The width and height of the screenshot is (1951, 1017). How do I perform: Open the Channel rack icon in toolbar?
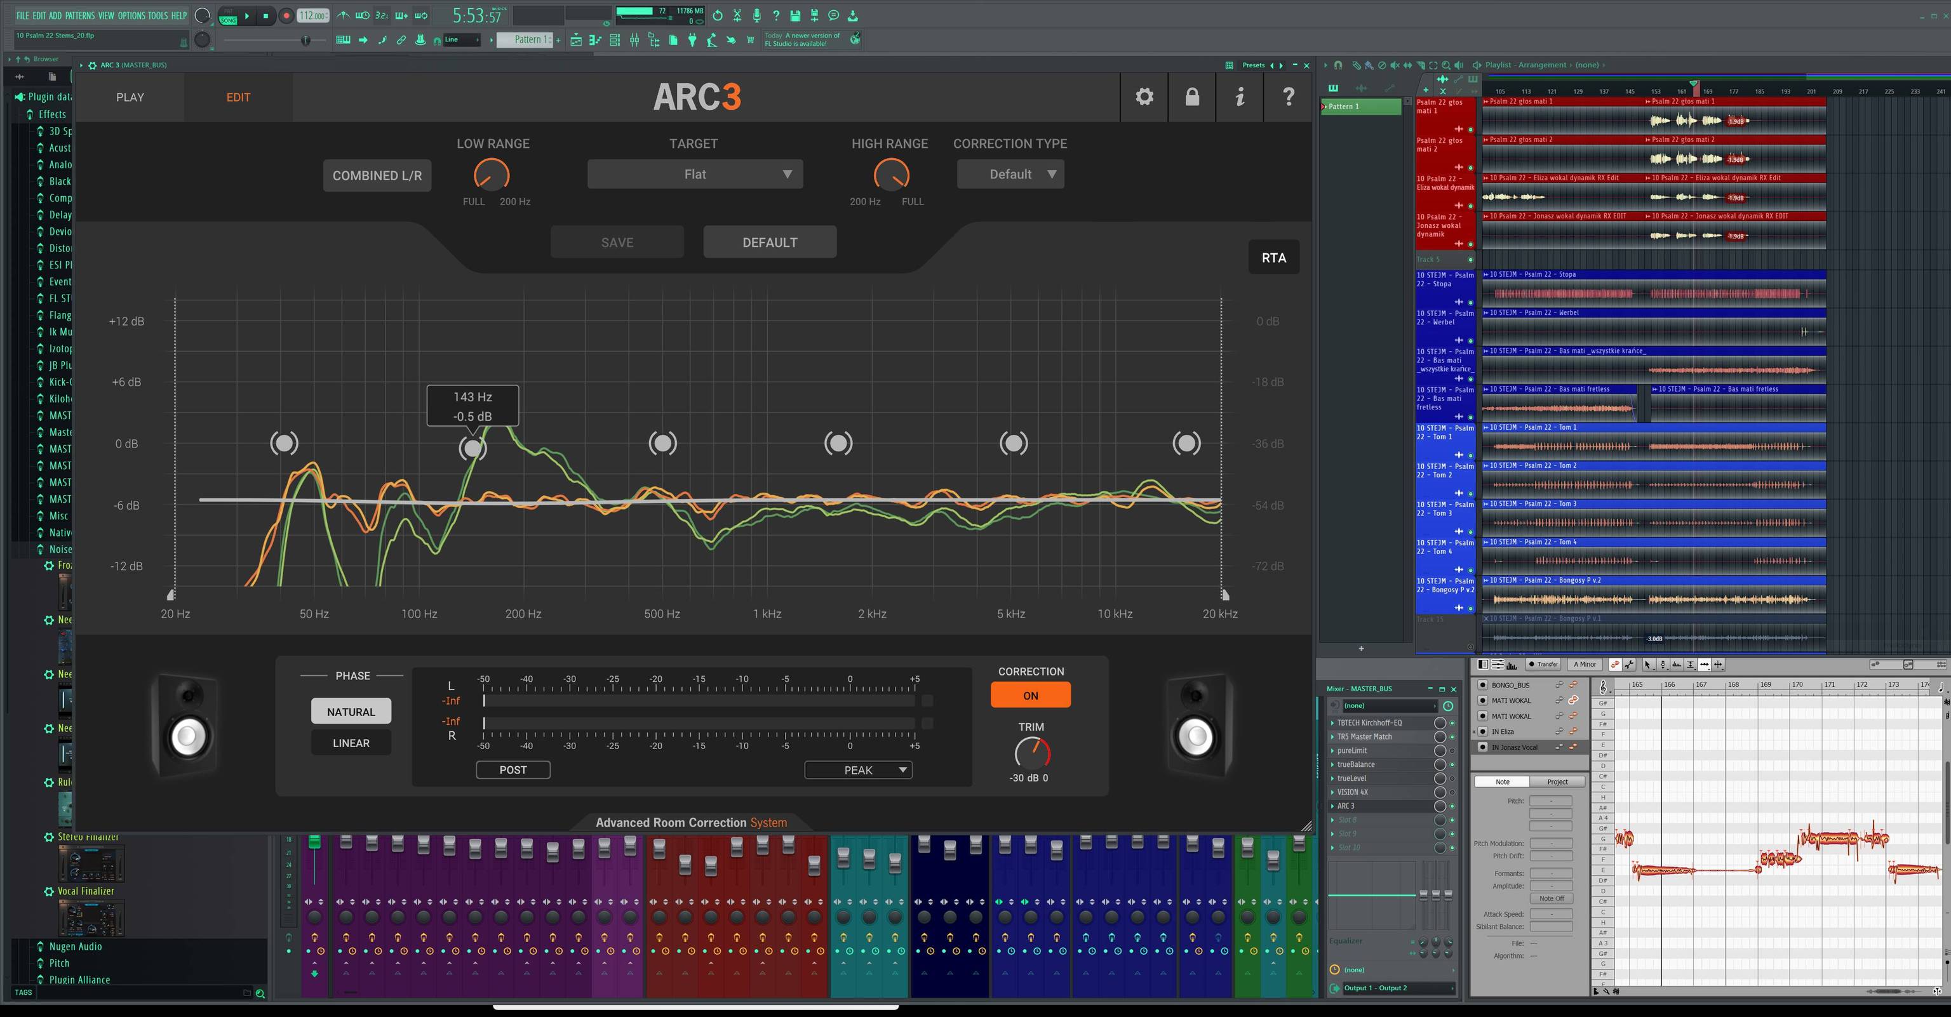tap(614, 39)
